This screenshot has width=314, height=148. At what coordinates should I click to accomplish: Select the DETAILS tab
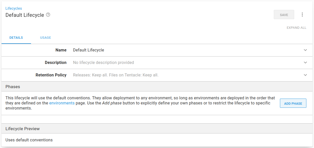(x=16, y=37)
